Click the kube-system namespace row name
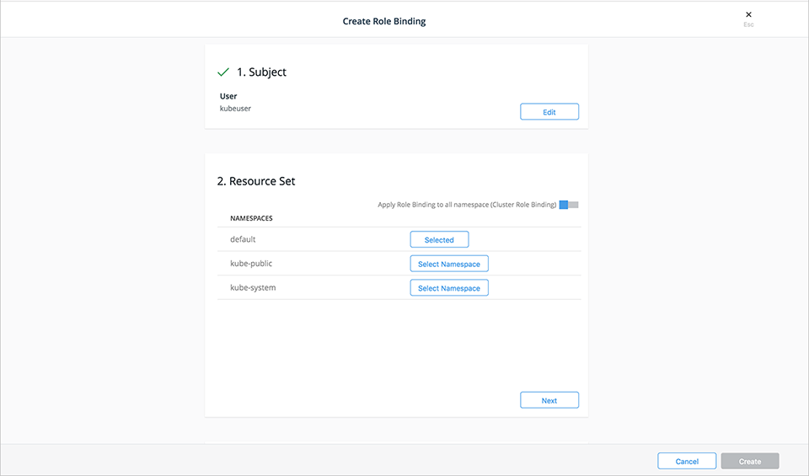 pos(253,288)
